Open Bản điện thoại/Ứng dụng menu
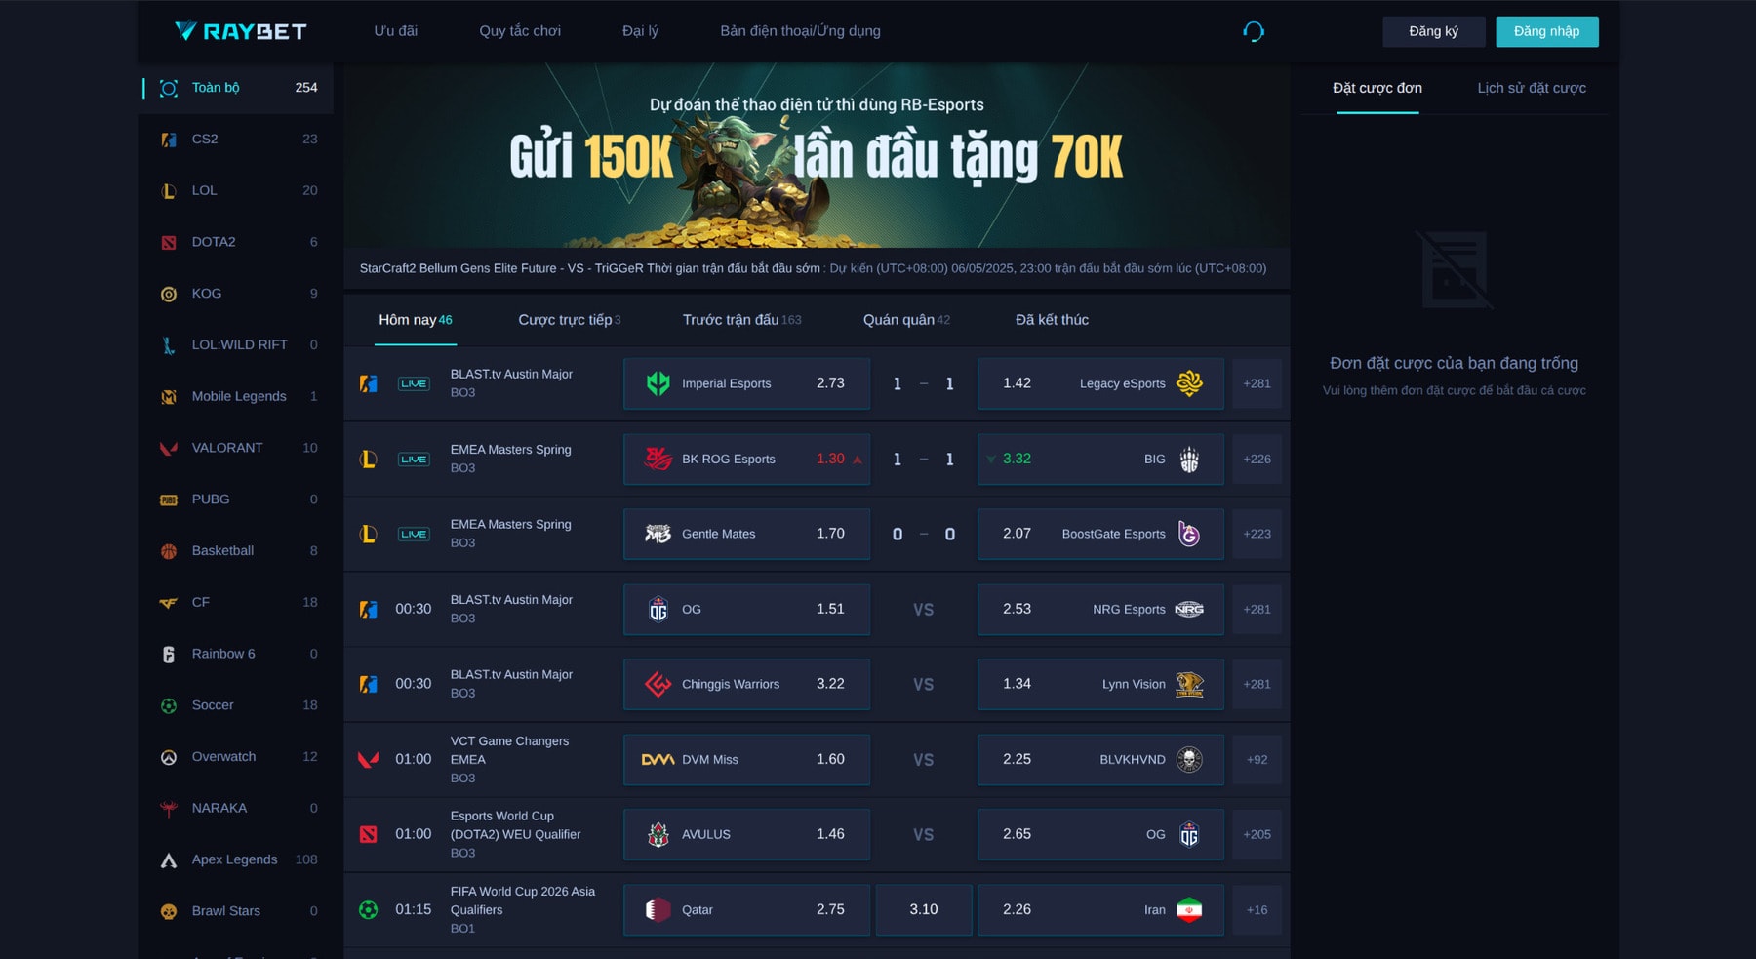Image resolution: width=1756 pixels, height=959 pixels. (800, 31)
